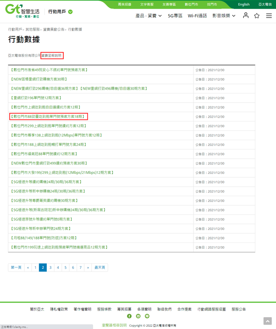This screenshot has width=276, height=329.
Task: Go to page 6
Action: [x=73, y=267]
